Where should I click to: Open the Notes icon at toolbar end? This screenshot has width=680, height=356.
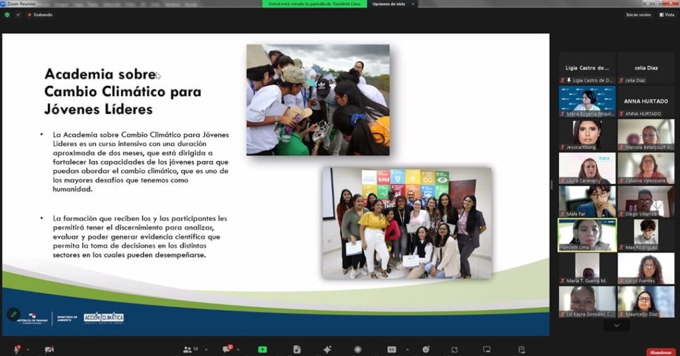[522, 349]
